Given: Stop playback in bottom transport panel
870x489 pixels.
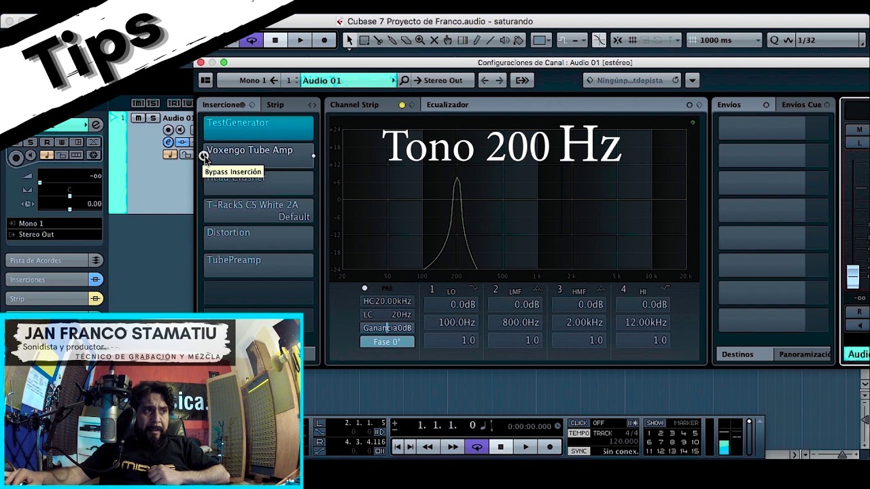Looking at the screenshot, I should [x=501, y=446].
